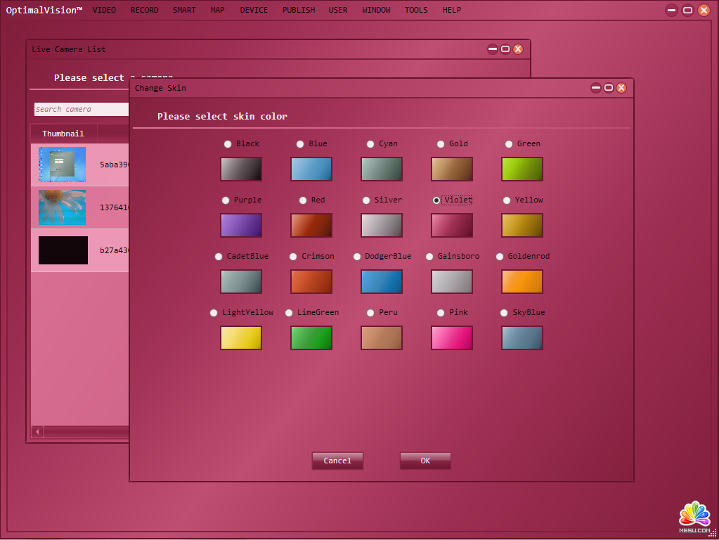Select the Black skin radio button
The image size is (719, 540).
coord(228,144)
